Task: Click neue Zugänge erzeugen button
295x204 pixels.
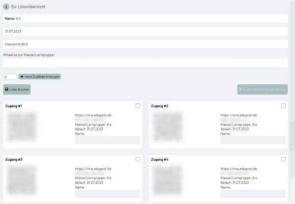Action: pos(39,76)
